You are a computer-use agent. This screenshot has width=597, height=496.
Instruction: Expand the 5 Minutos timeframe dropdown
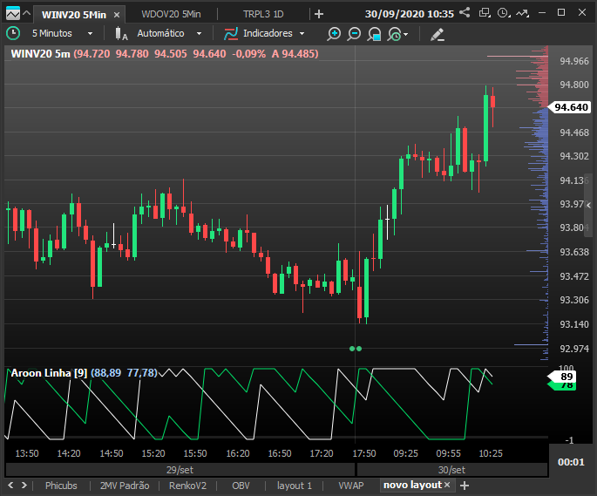pos(91,33)
